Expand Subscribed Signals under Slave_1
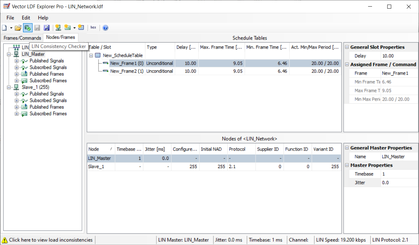 (x=17, y=100)
